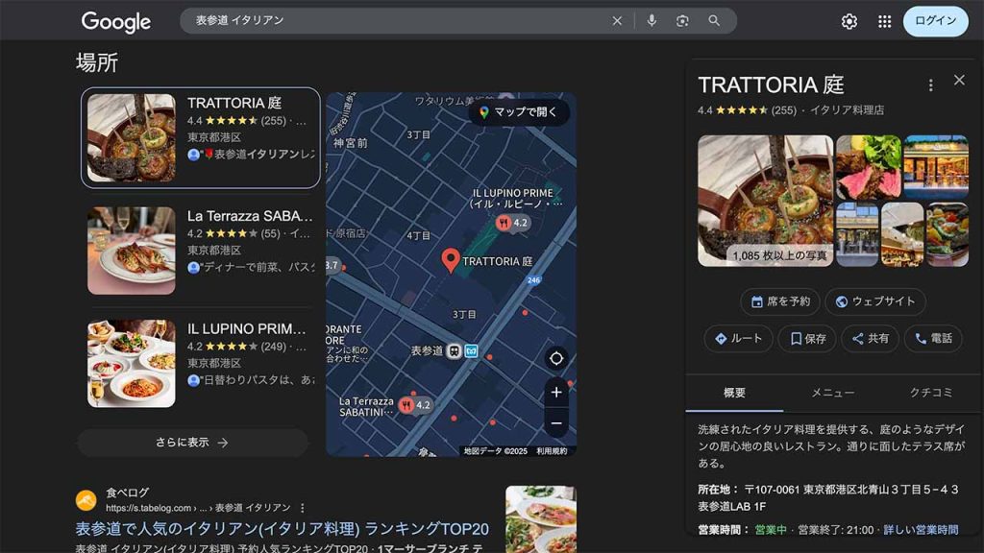Open 表参道で人気のイタリアン ランキングTOP20 link

(282, 529)
